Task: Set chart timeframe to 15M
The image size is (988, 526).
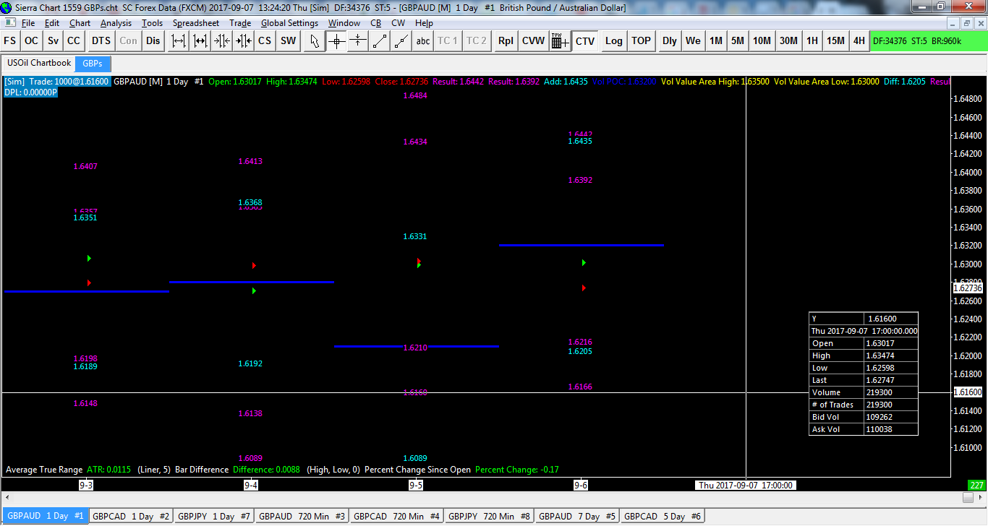Action: coord(835,40)
